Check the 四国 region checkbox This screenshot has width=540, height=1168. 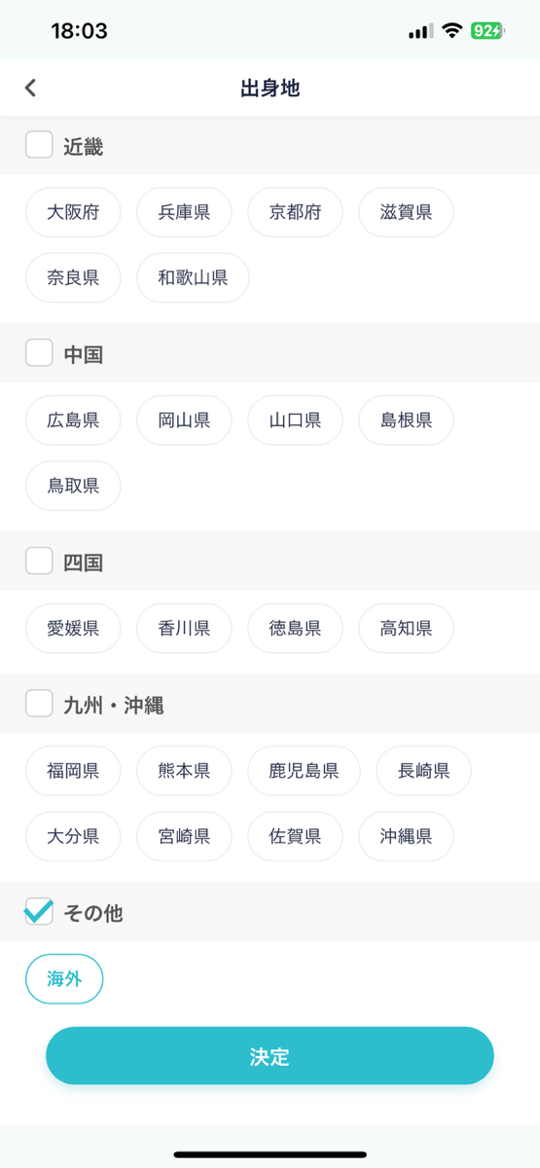(x=39, y=561)
